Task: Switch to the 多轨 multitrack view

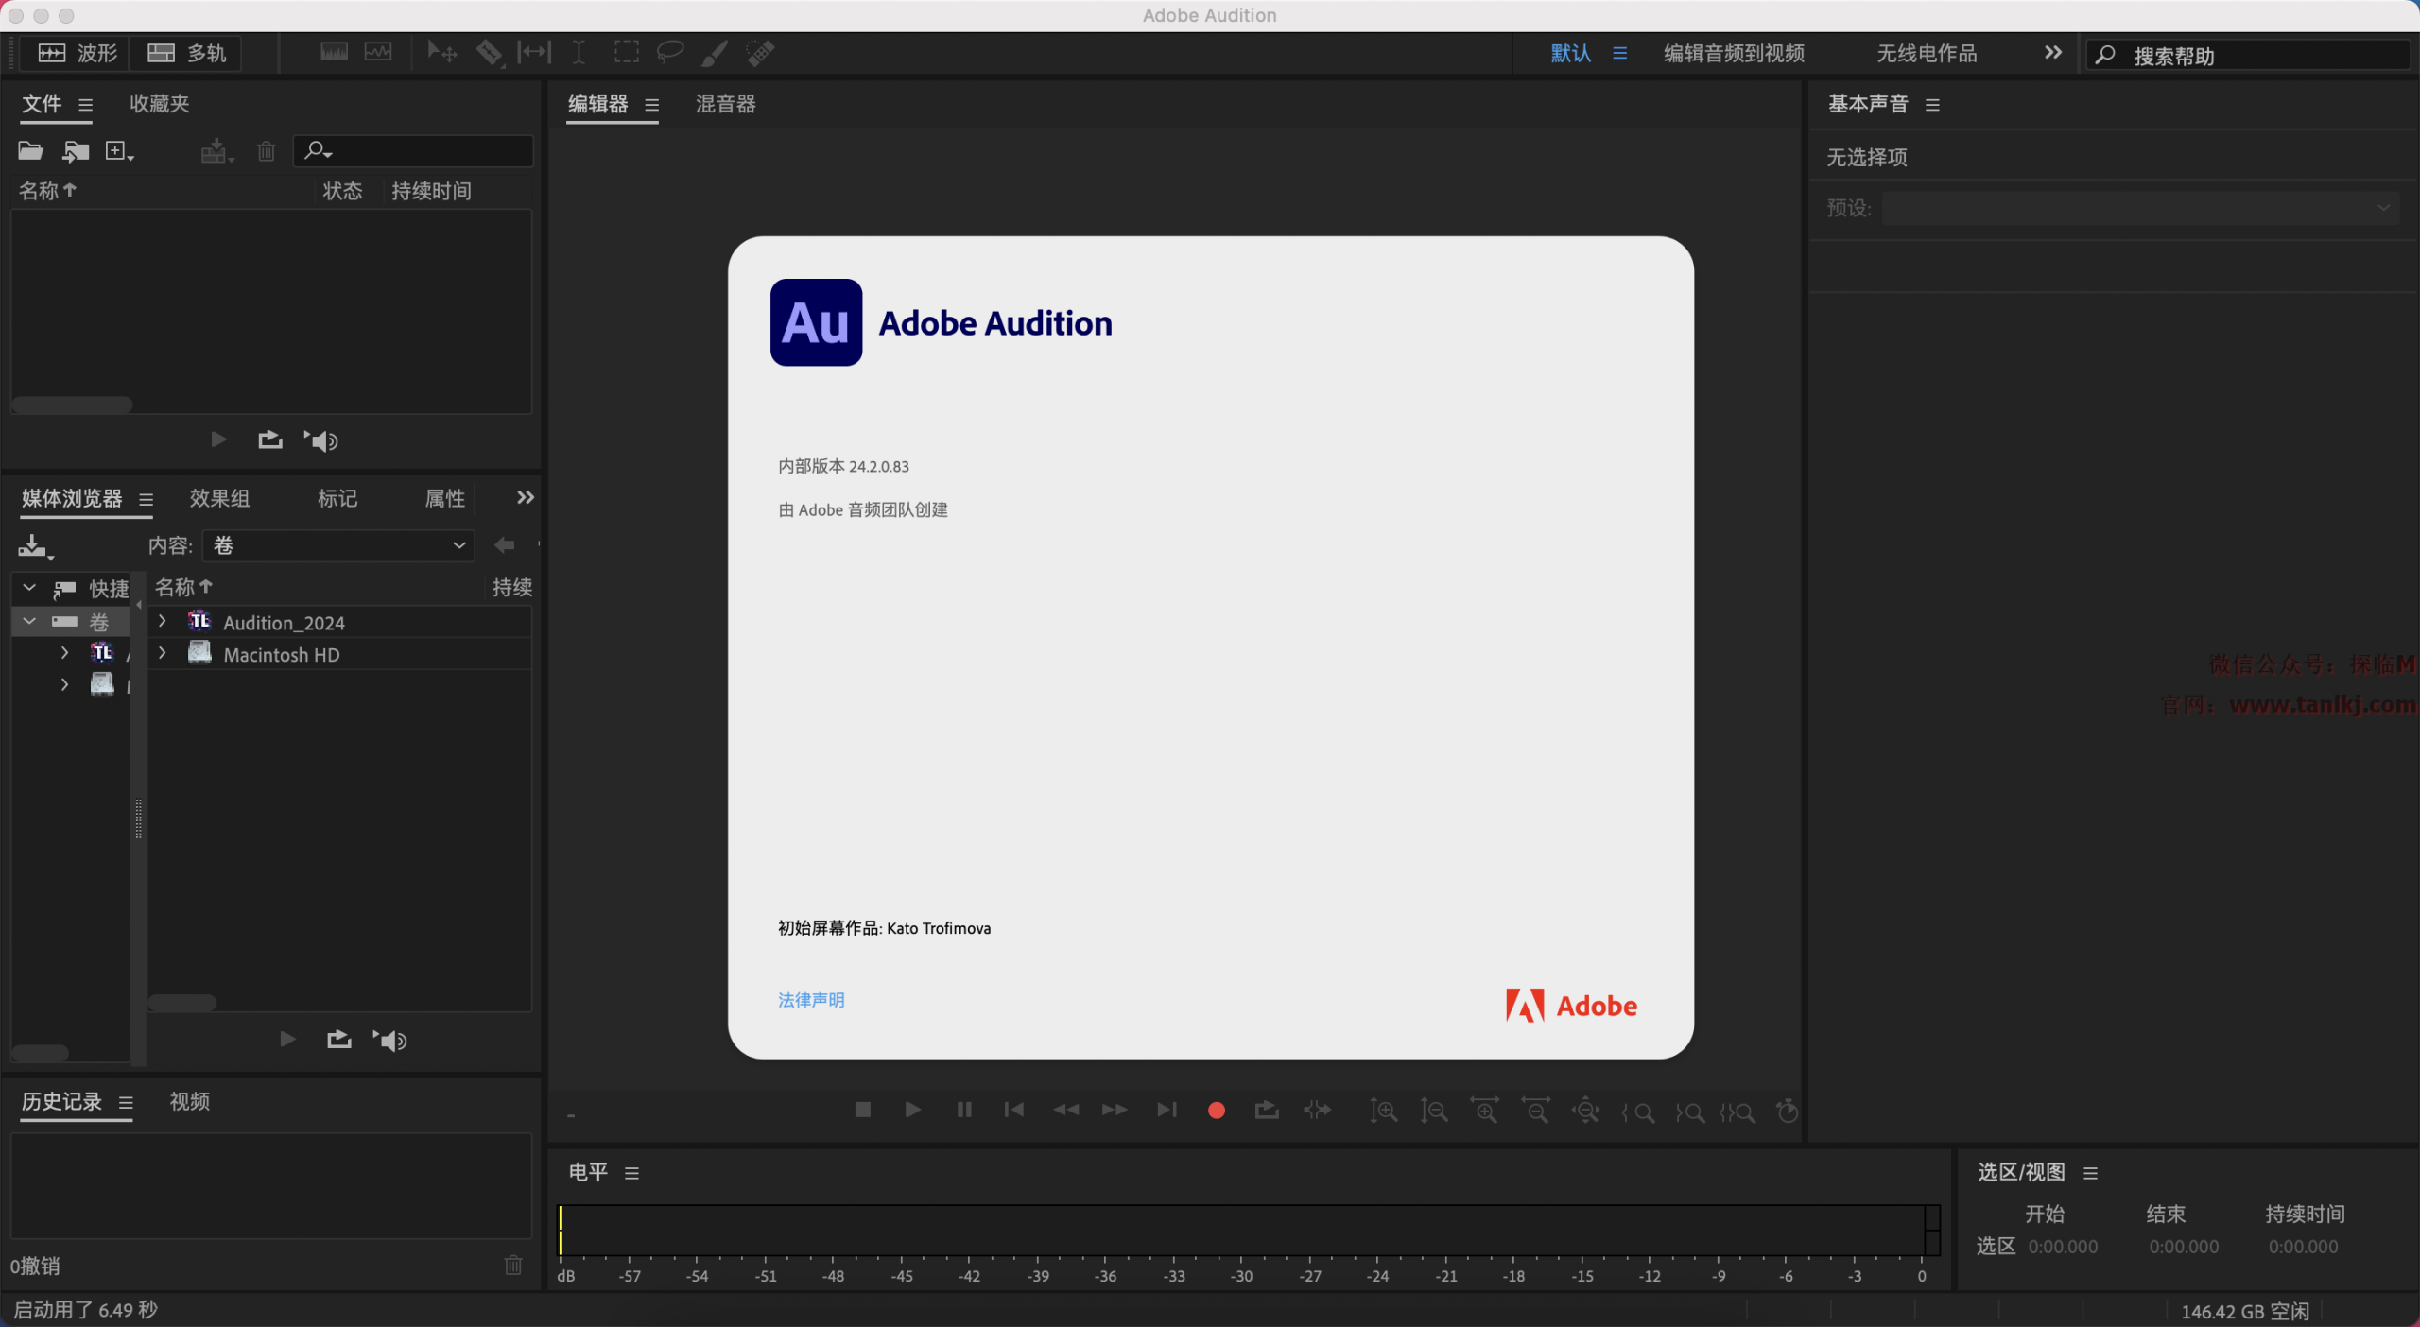Action: click(187, 53)
